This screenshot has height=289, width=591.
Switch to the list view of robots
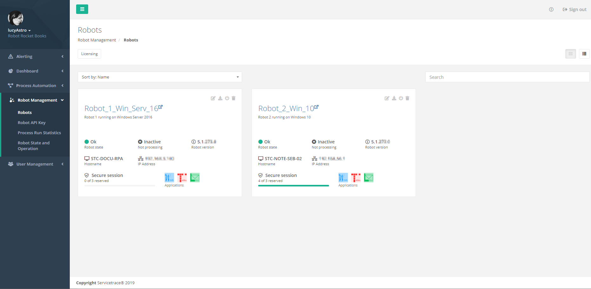click(x=584, y=54)
